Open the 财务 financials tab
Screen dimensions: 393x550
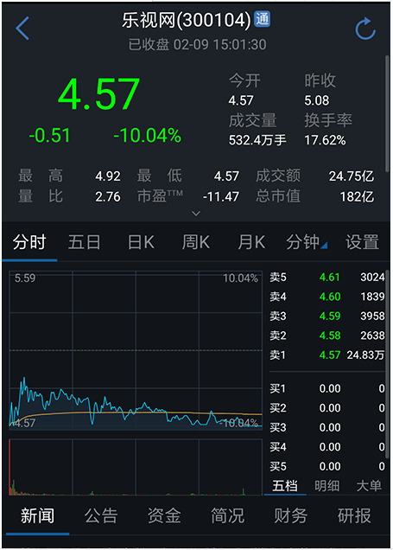click(291, 516)
